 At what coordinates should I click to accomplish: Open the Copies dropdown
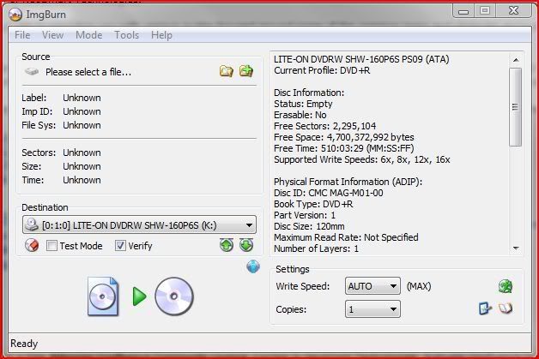tap(372, 309)
